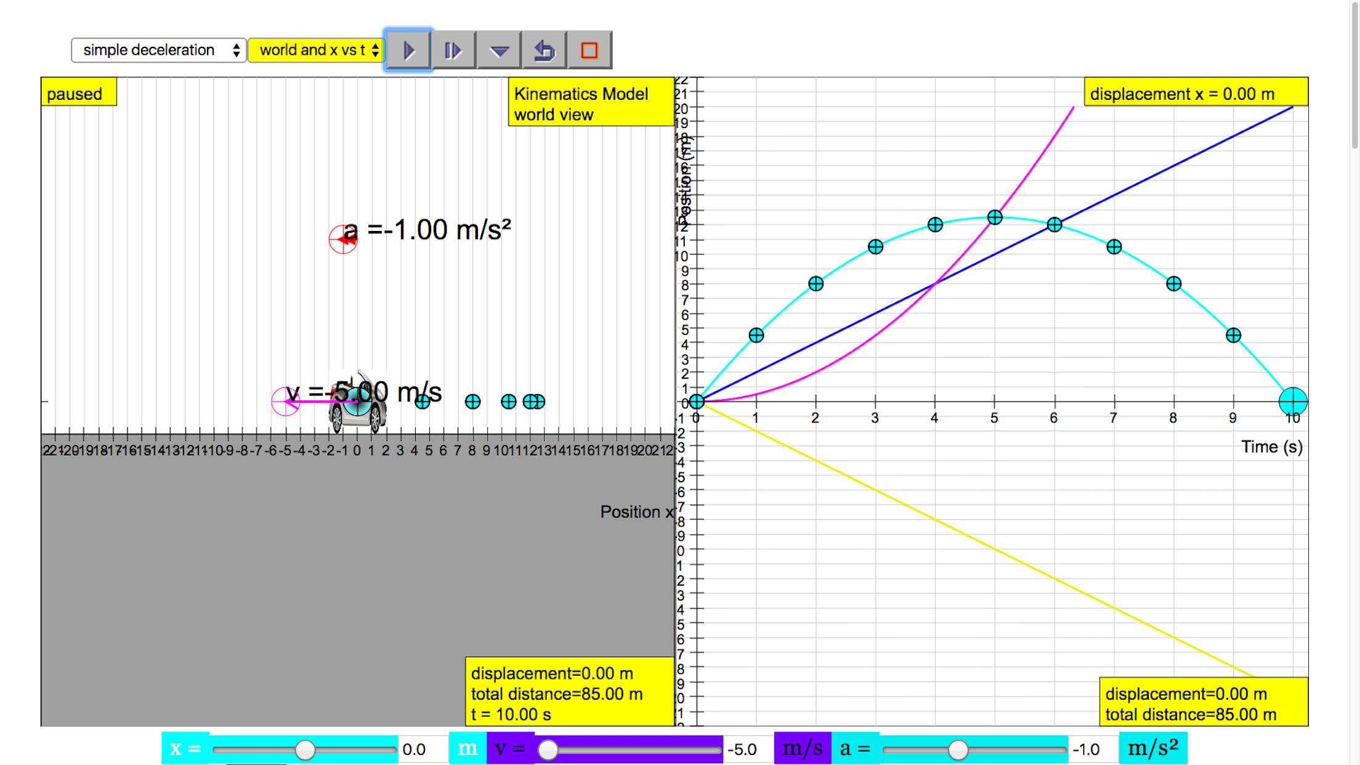The image size is (1360, 765).
Task: Click the graph data point at t=5 peak
Action: tap(995, 217)
